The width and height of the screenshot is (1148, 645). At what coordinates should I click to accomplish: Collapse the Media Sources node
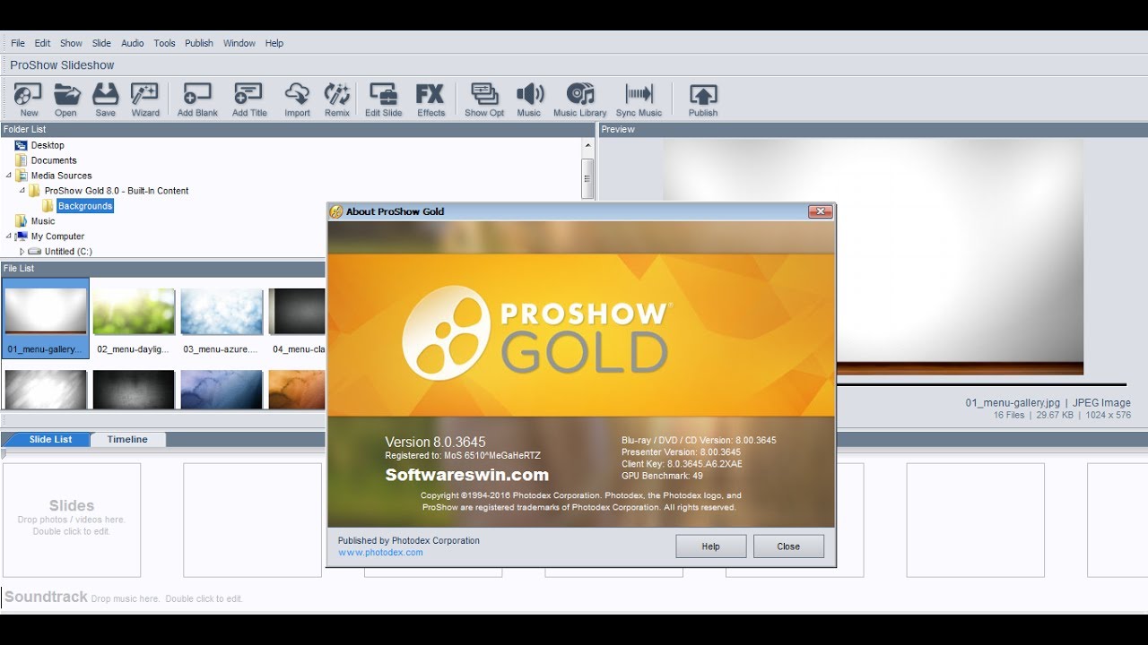9,176
